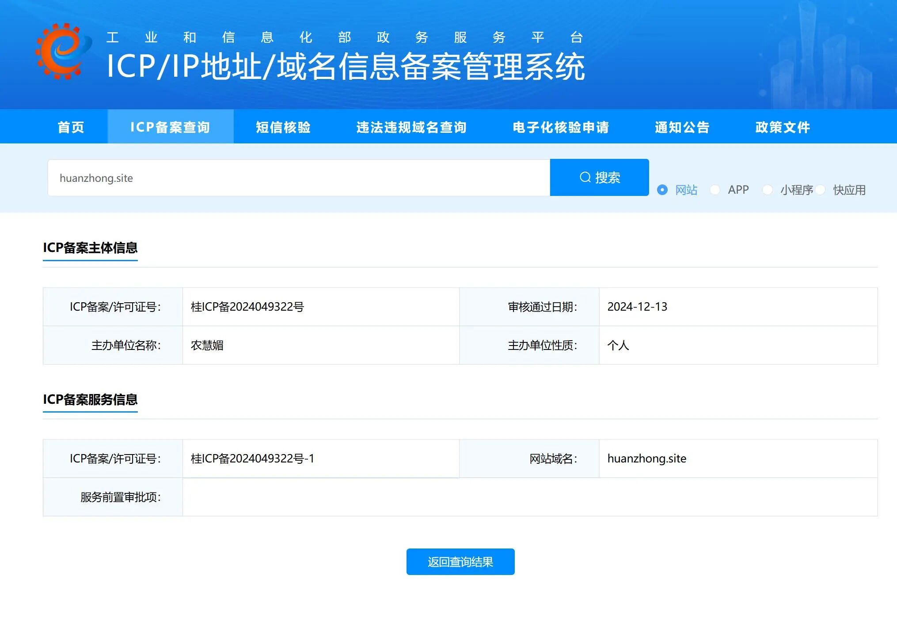Click the ICP/IP地址/域名信息备案管理系统 title

(x=346, y=67)
